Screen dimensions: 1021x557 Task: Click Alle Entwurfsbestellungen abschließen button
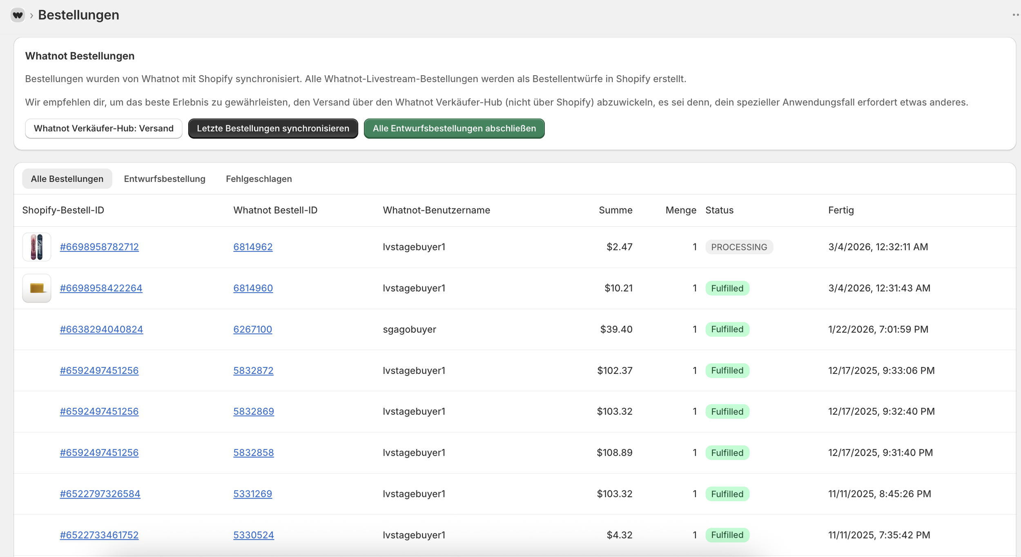click(x=454, y=128)
